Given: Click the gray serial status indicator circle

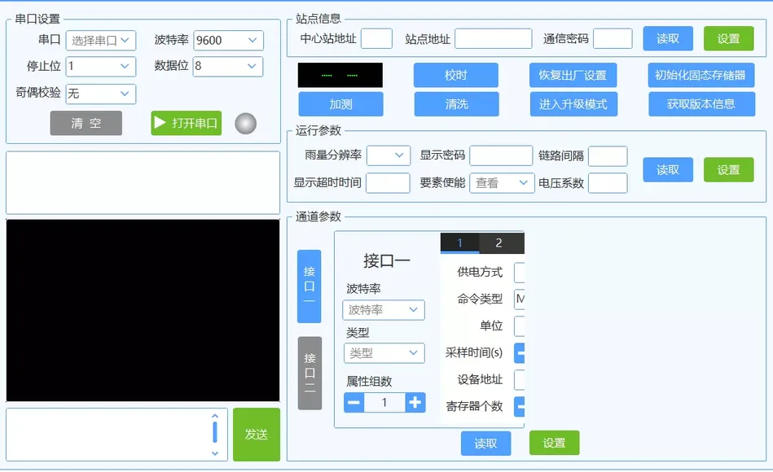Looking at the screenshot, I should pyautogui.click(x=245, y=123).
